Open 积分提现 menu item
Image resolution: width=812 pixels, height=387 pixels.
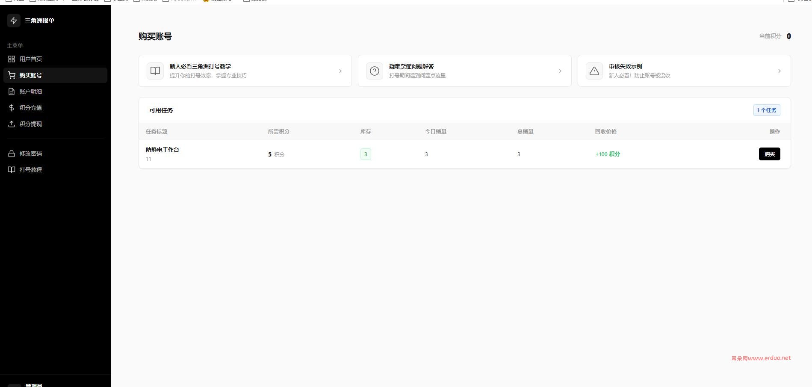click(x=55, y=124)
